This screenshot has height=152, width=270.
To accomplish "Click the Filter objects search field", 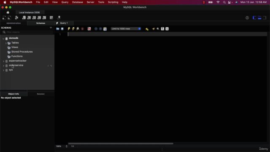I will pyautogui.click(x=27, y=32).
